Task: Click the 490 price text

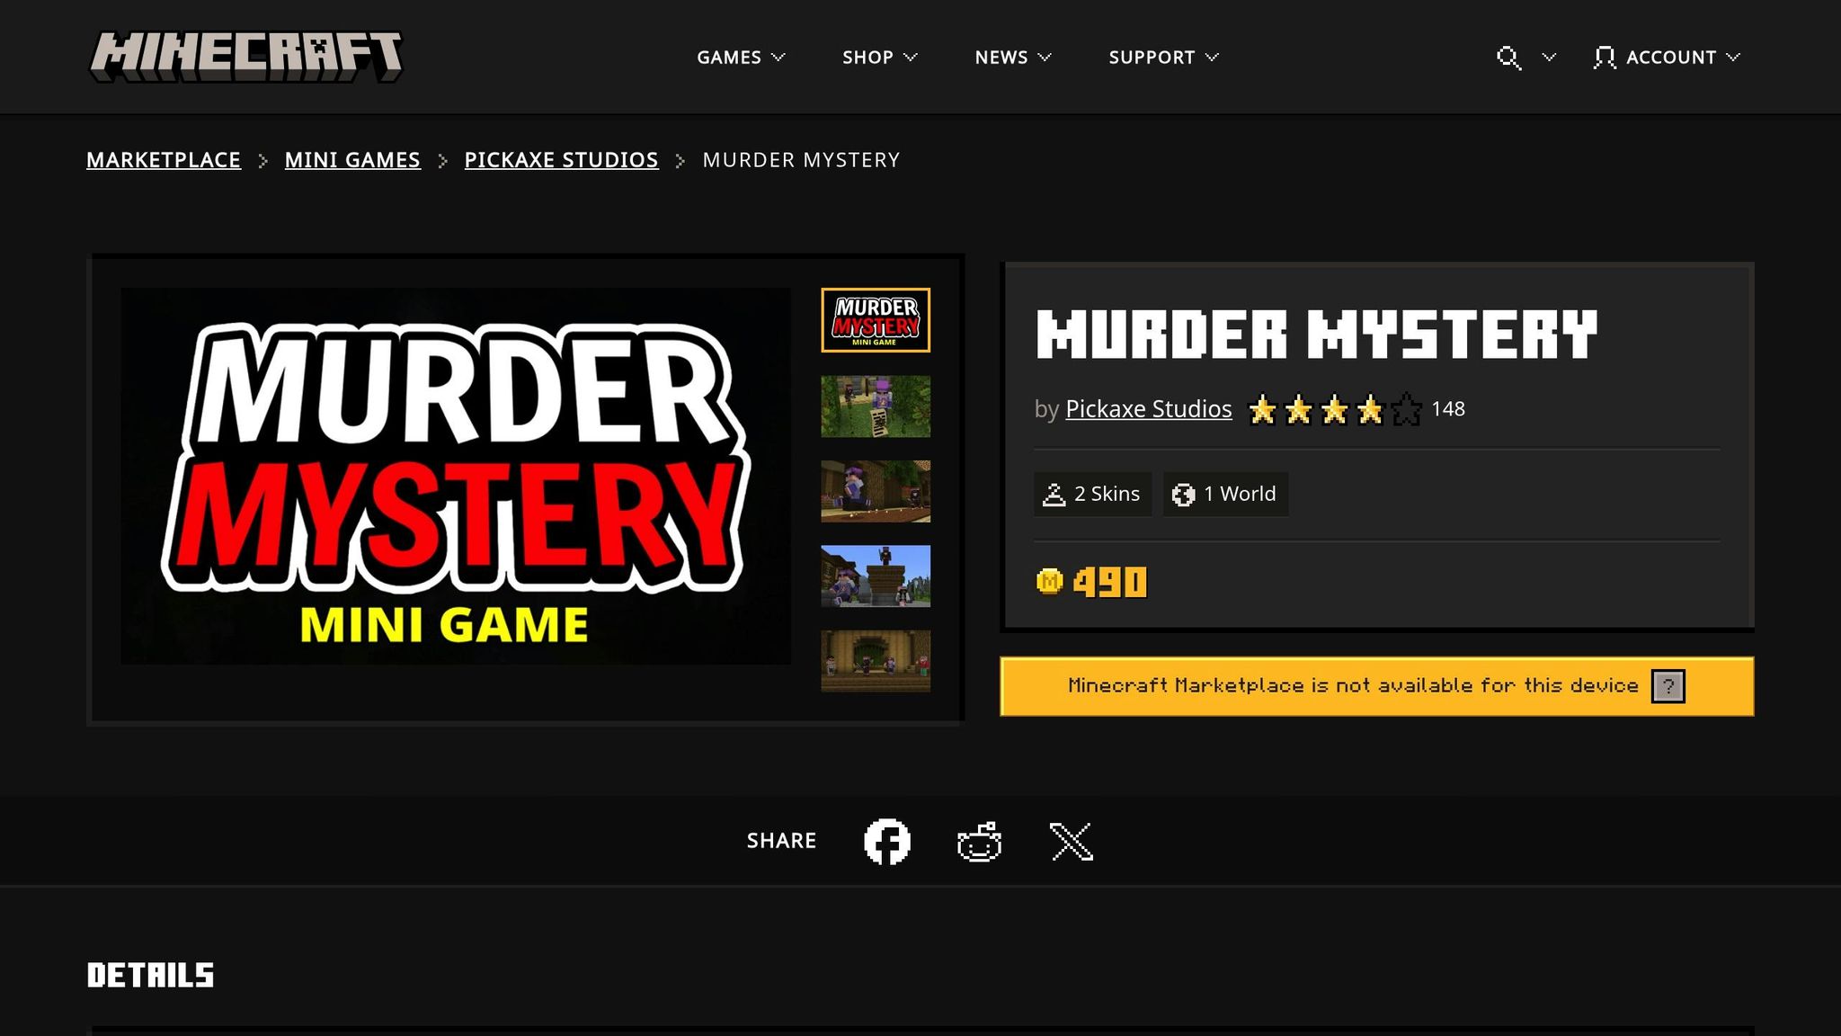Action: point(1110,582)
